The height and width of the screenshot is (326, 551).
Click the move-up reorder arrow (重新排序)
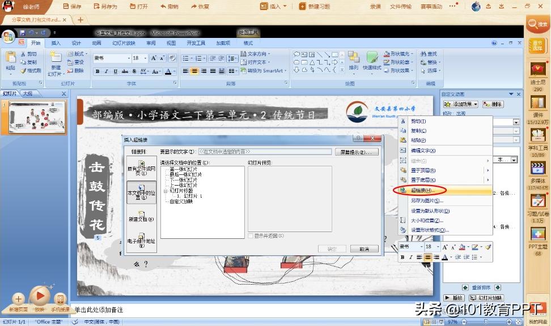coord(465,288)
